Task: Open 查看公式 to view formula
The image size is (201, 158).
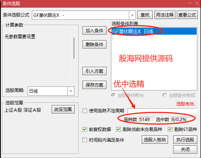Action: click(187, 15)
